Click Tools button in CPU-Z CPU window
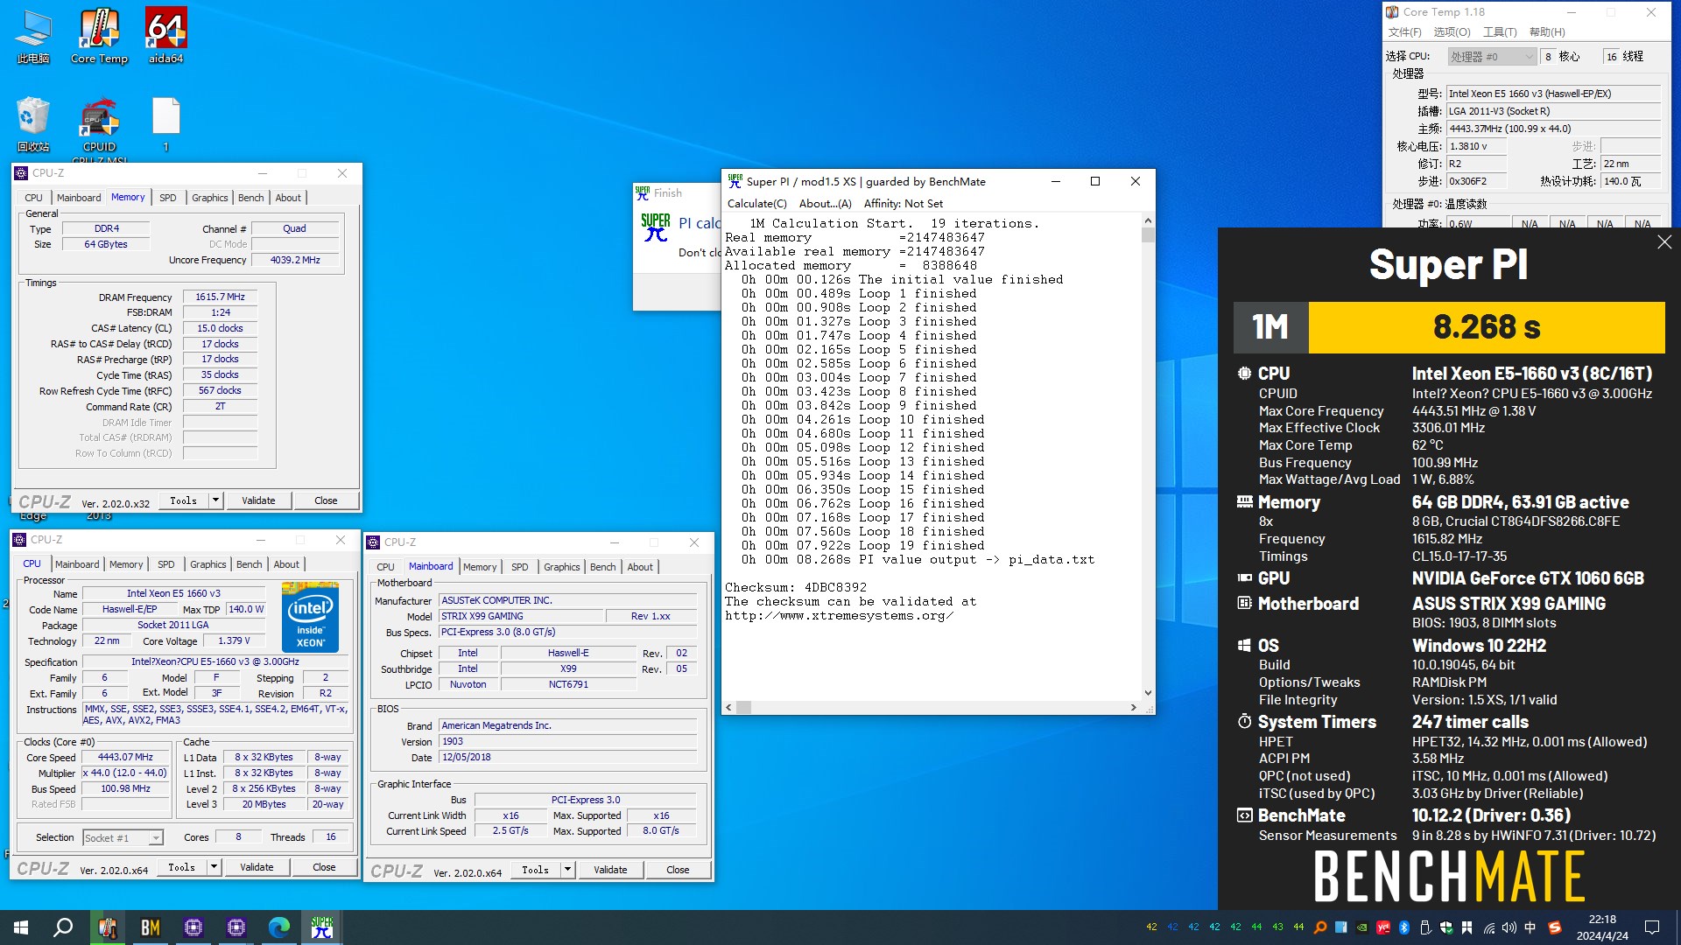This screenshot has width=1681, height=945. pos(182,867)
